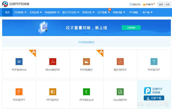Select the PDF转PPT orange P icon
Viewport: 172px width, 109px height.
(19, 92)
